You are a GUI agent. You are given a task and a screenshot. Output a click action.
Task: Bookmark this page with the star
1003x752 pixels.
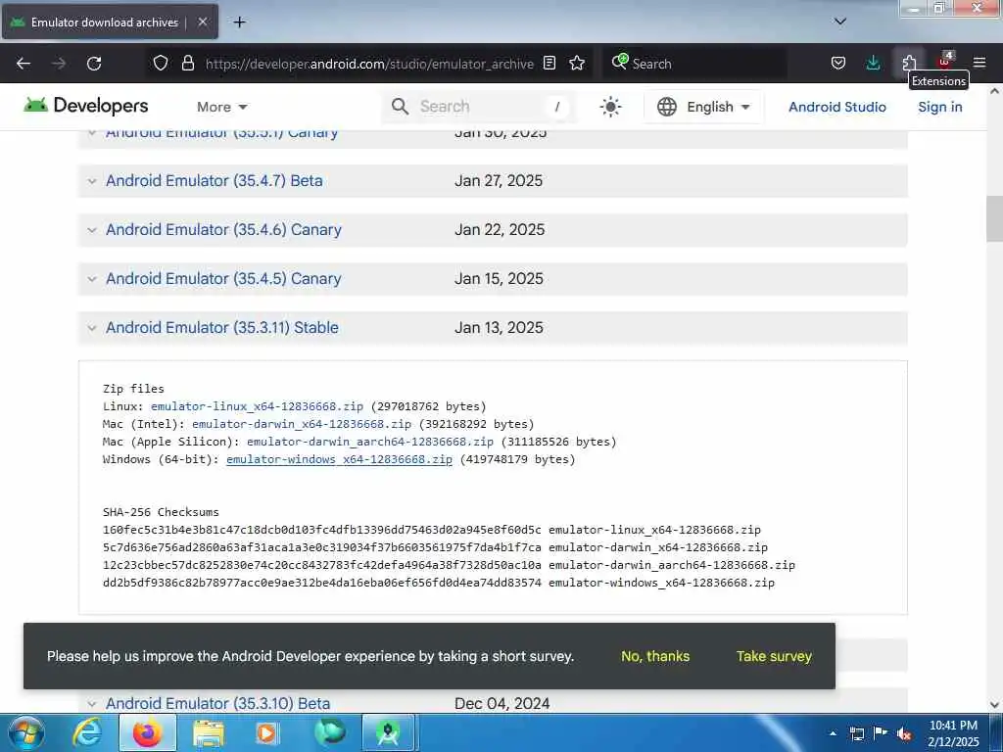tap(577, 64)
